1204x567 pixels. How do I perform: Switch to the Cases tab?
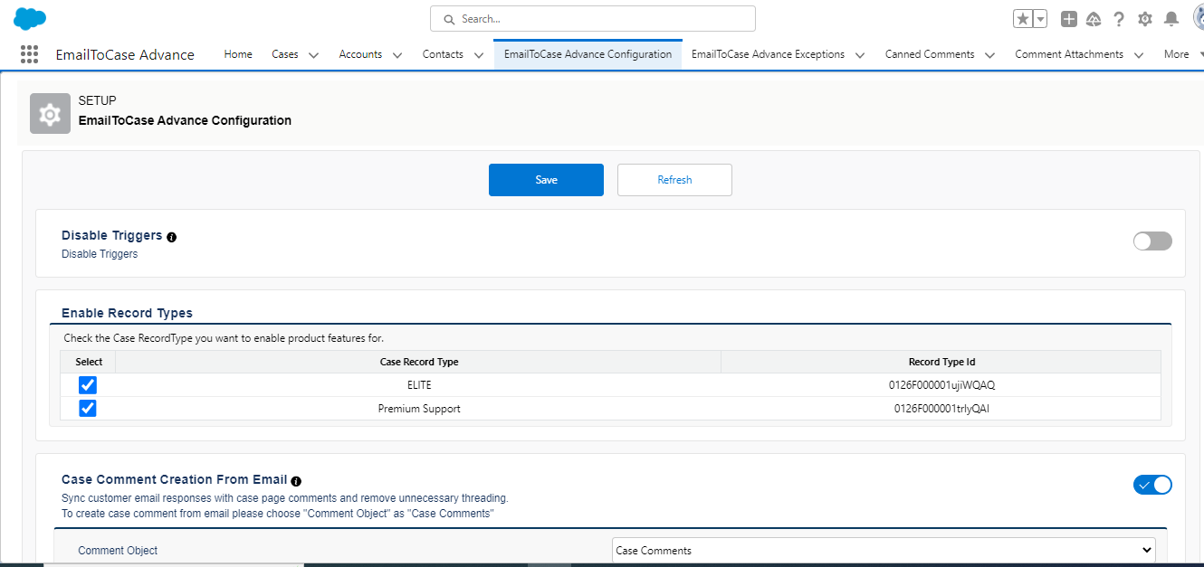click(285, 54)
